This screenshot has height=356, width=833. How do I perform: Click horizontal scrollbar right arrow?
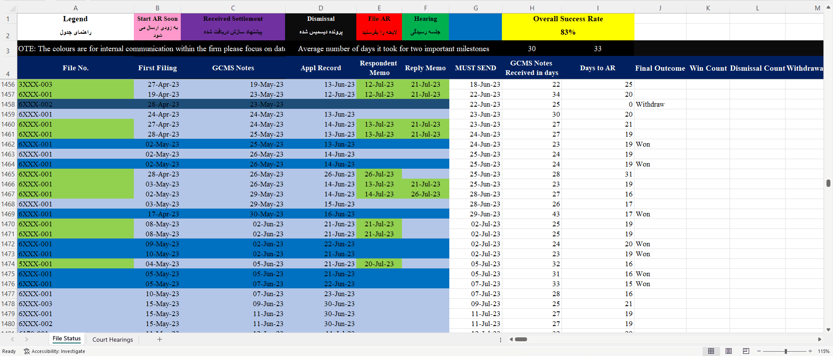click(820, 340)
